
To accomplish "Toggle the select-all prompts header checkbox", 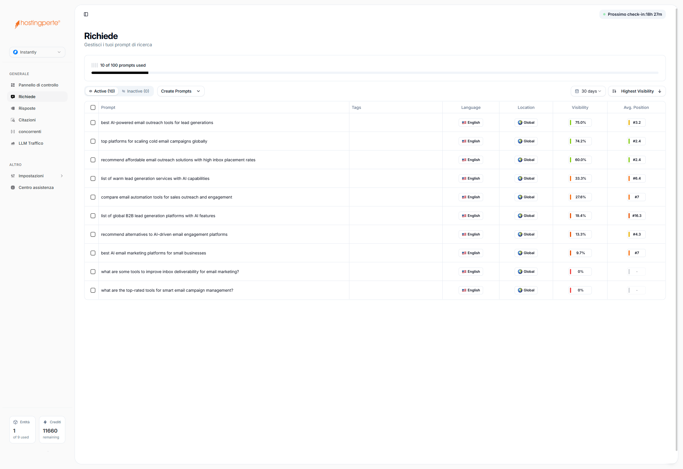I will point(93,107).
